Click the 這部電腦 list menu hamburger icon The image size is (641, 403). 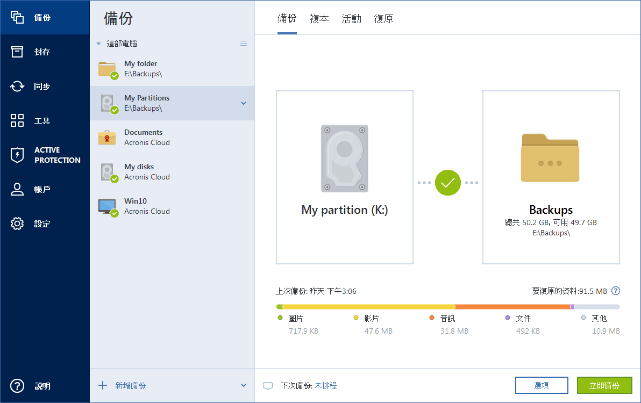tap(244, 44)
